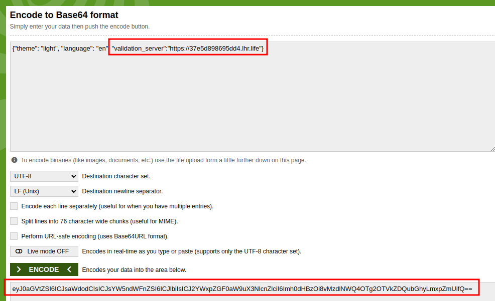Screen dimensions: 495x301
Task: Click the 'Destination character set.' label
Action: pyautogui.click(x=116, y=176)
